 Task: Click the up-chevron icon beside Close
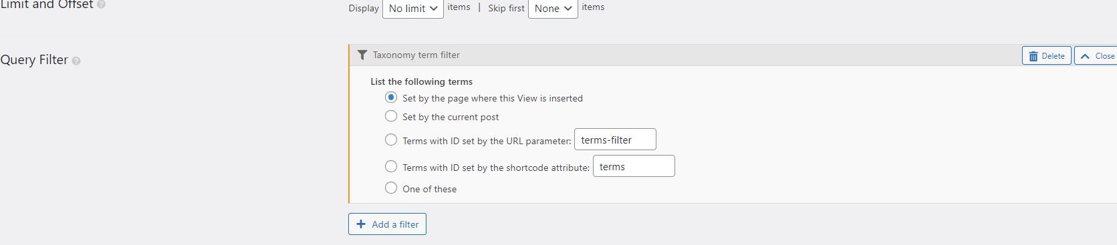(x=1085, y=56)
